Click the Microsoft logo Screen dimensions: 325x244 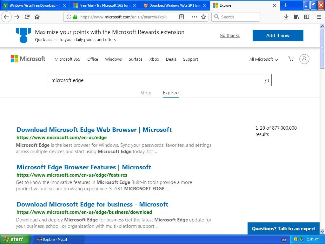click(28, 59)
